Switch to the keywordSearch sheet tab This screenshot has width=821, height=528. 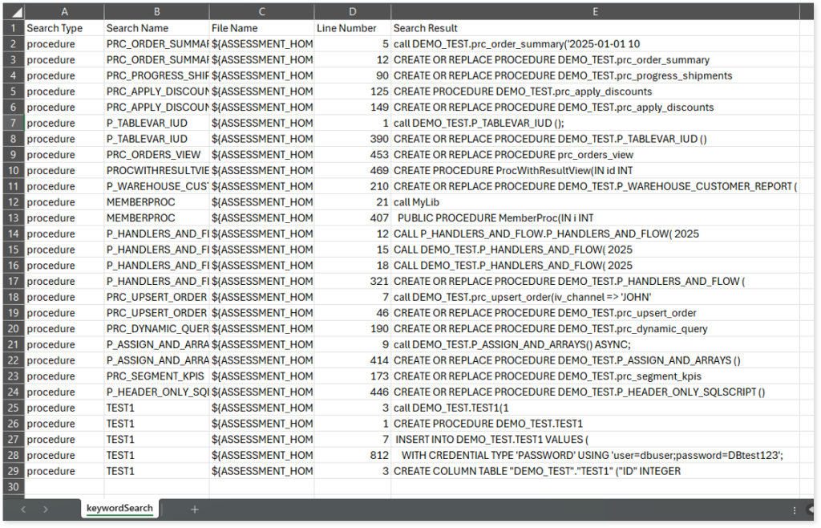click(x=119, y=509)
